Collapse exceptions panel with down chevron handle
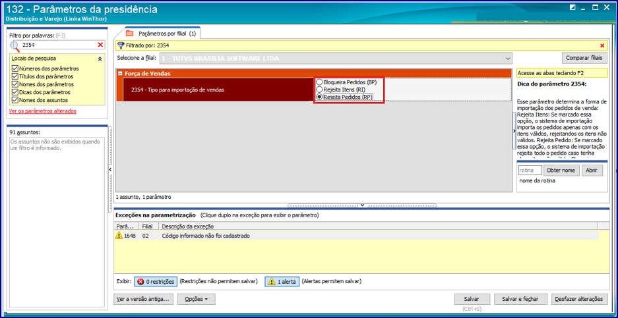The height and width of the screenshot is (318, 618). (362, 205)
